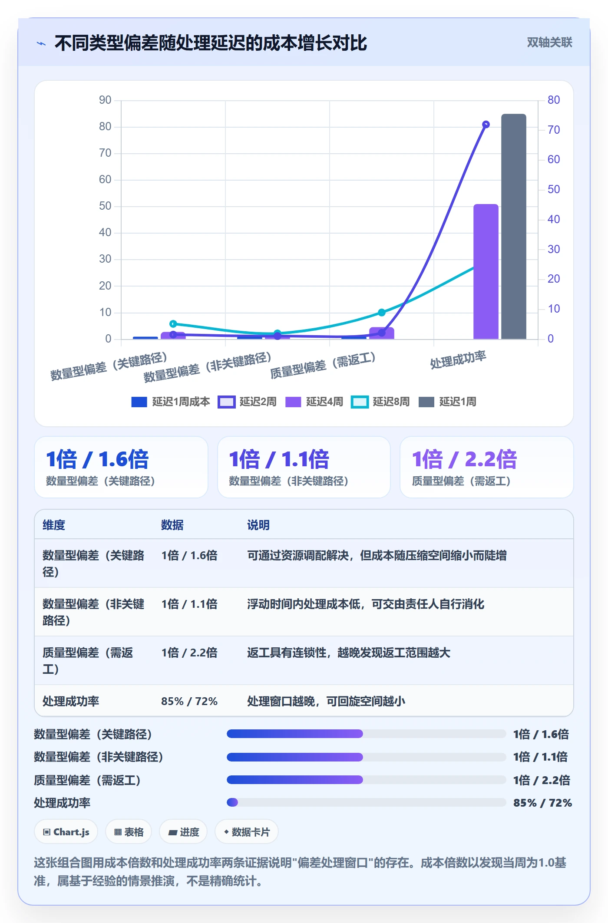The image size is (608, 923).
Task: Click the 维度 column header
Action: click(54, 525)
